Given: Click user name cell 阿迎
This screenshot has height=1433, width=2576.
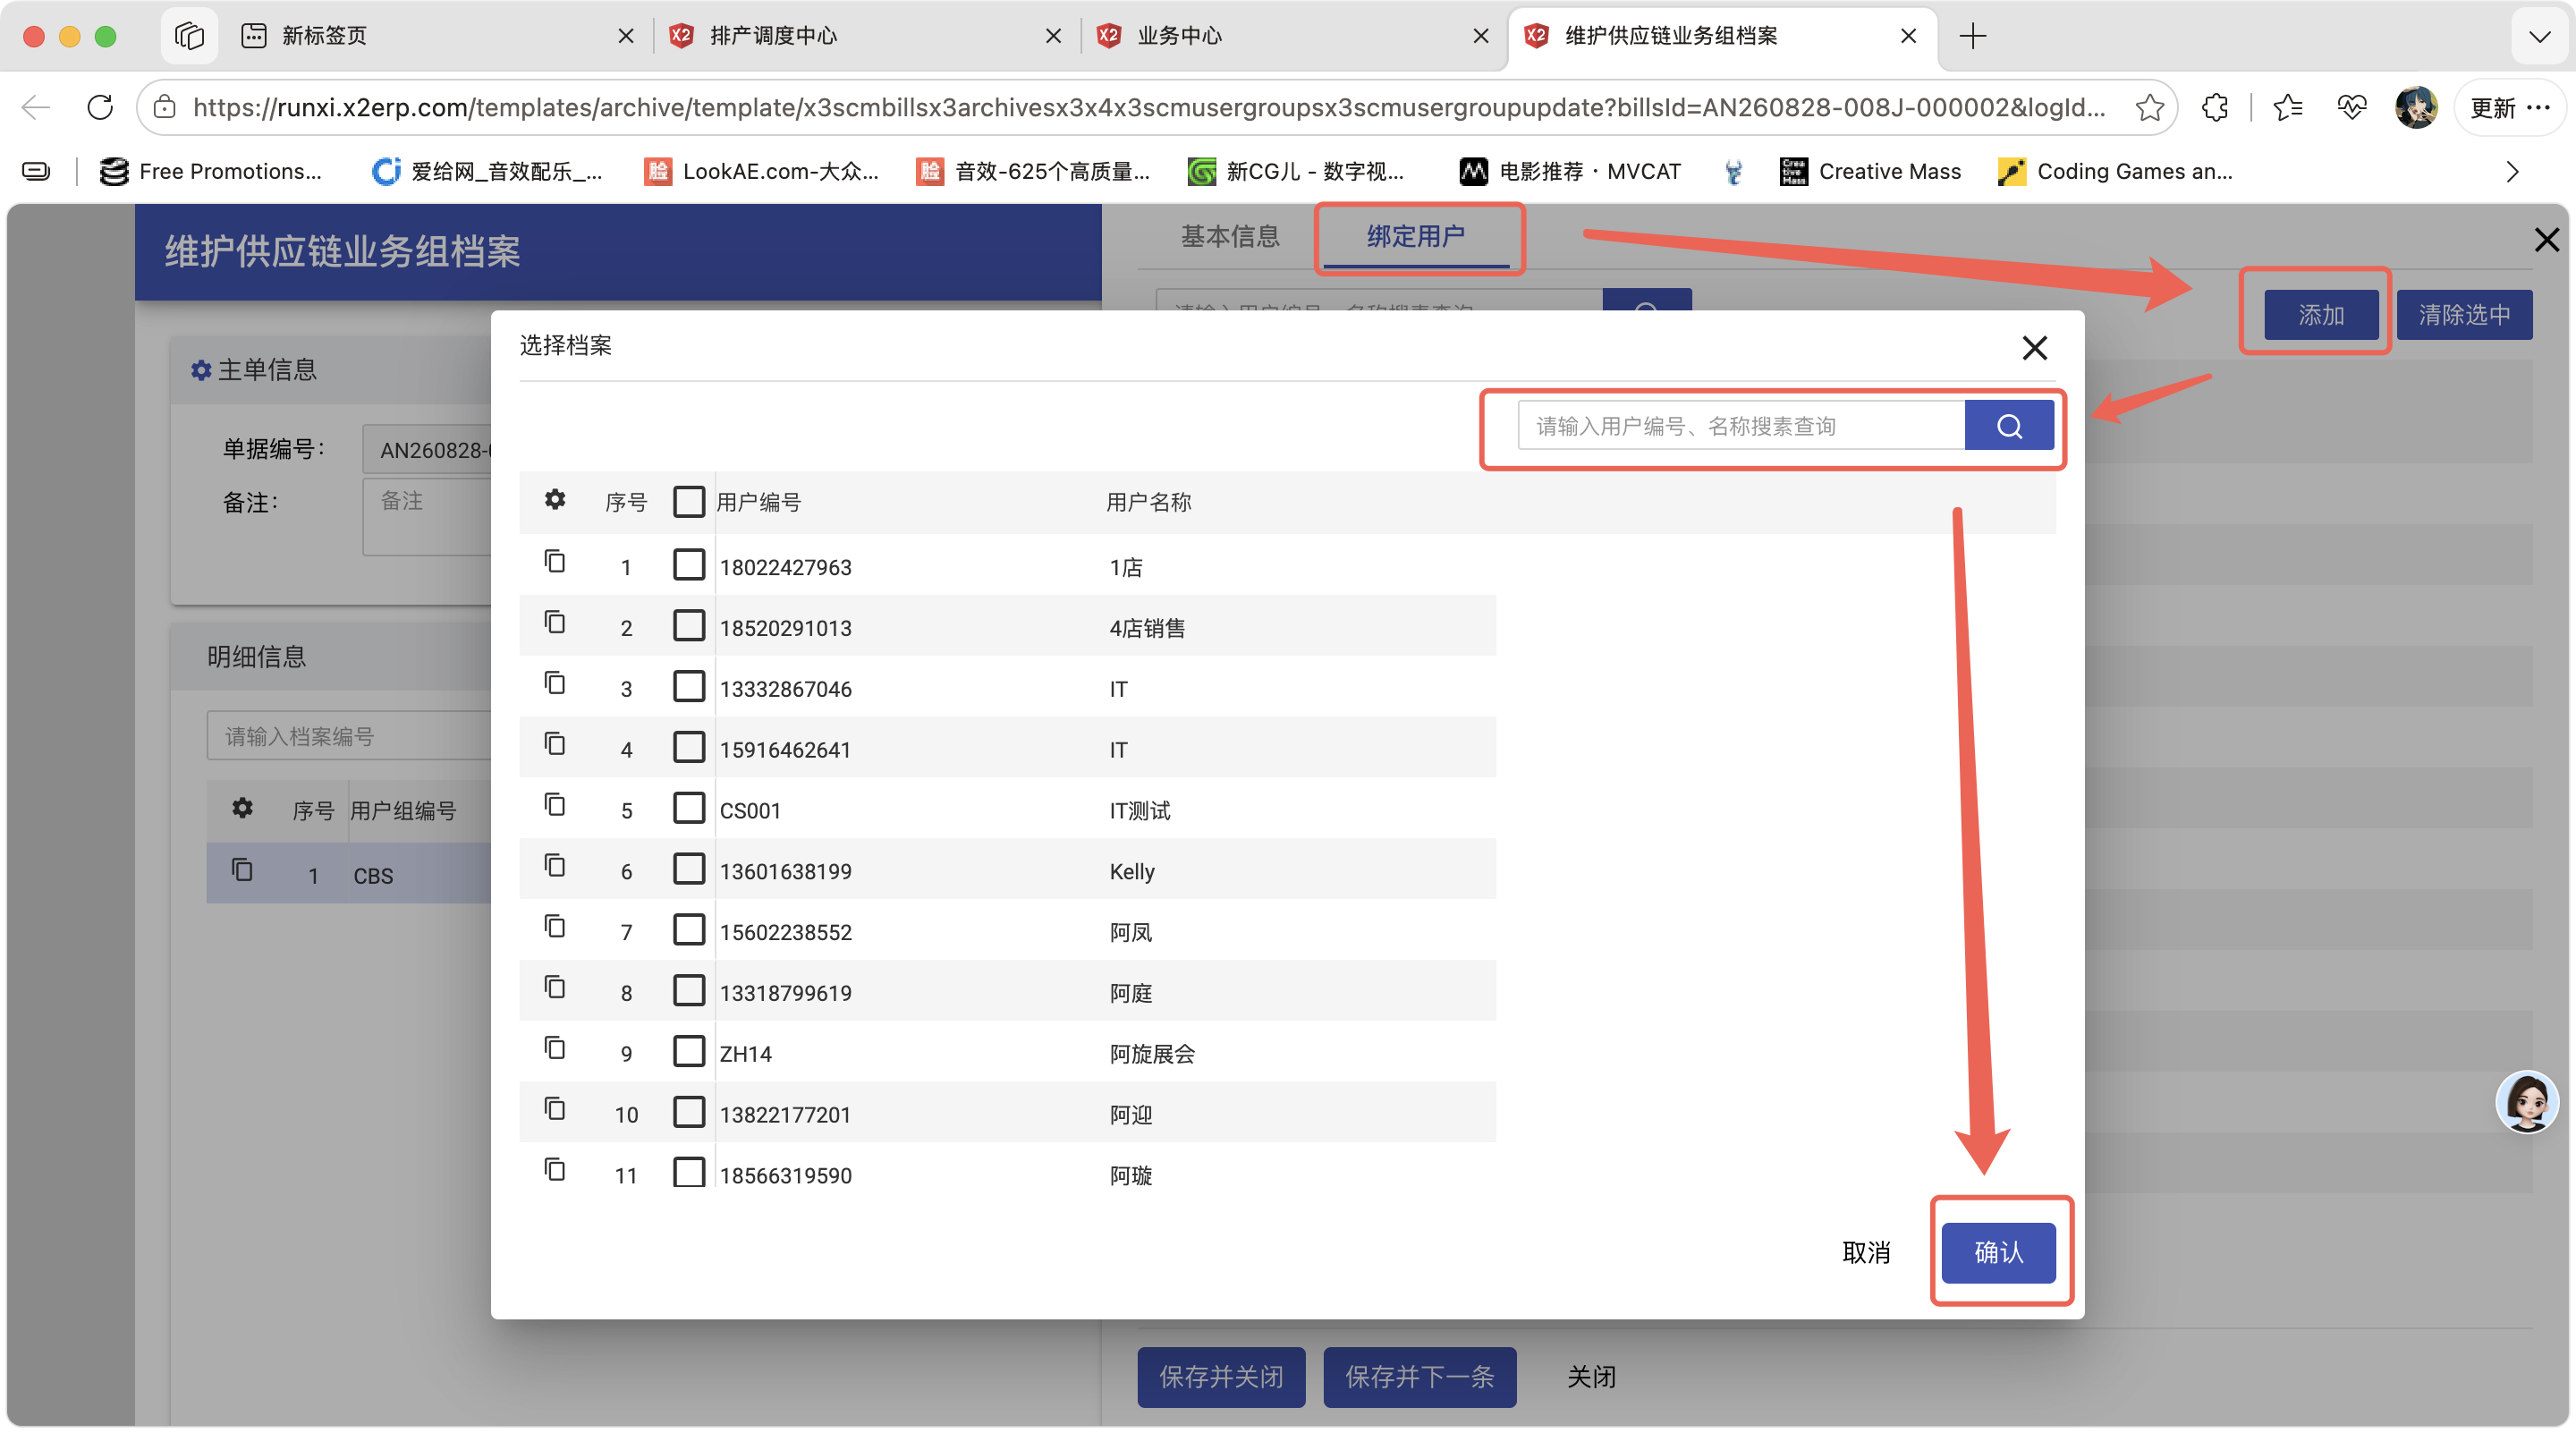Looking at the screenshot, I should tap(1131, 1114).
